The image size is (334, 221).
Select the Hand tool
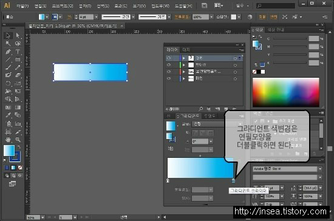[8, 140]
